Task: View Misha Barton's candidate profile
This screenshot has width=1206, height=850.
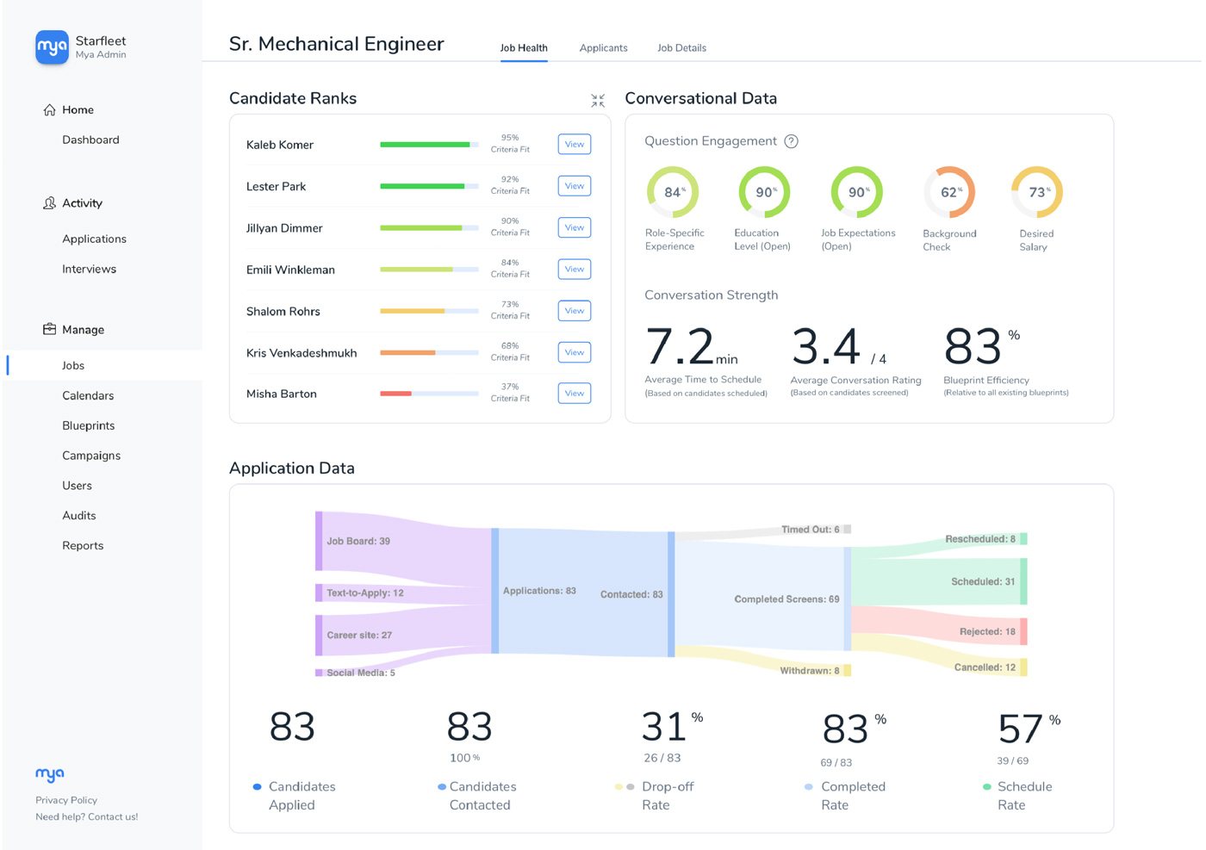Action: 575,394
